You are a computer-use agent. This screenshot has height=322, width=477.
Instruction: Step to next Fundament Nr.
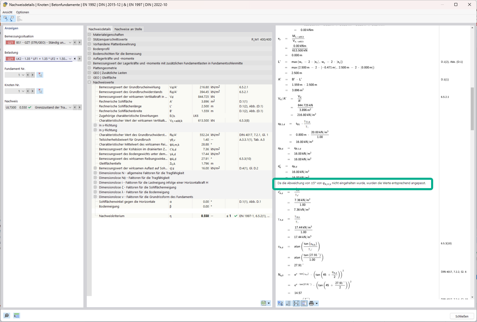pos(32,75)
